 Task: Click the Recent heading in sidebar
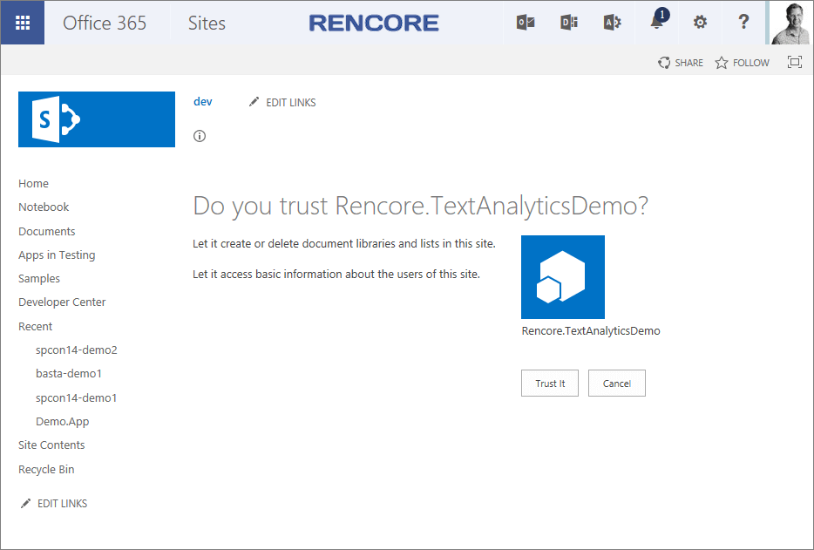36,326
